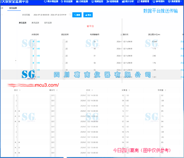Click the 安全监测 diamond icon in navbar
This screenshot has height=158, width=184.
[x=62, y=2]
